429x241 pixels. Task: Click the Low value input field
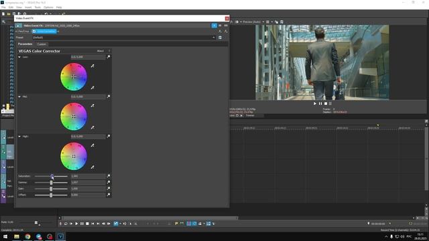tap(88, 57)
